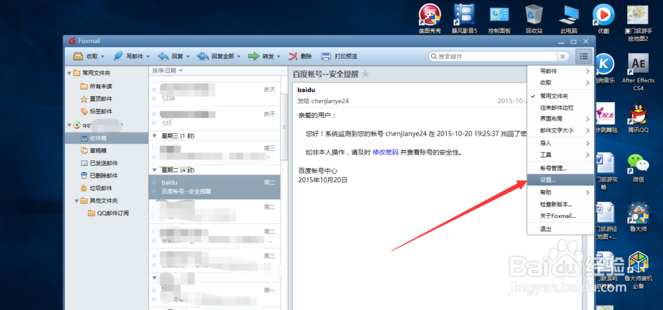The height and width of the screenshot is (310, 663).
Task: Open the main menu list icon button
Action: (584, 56)
